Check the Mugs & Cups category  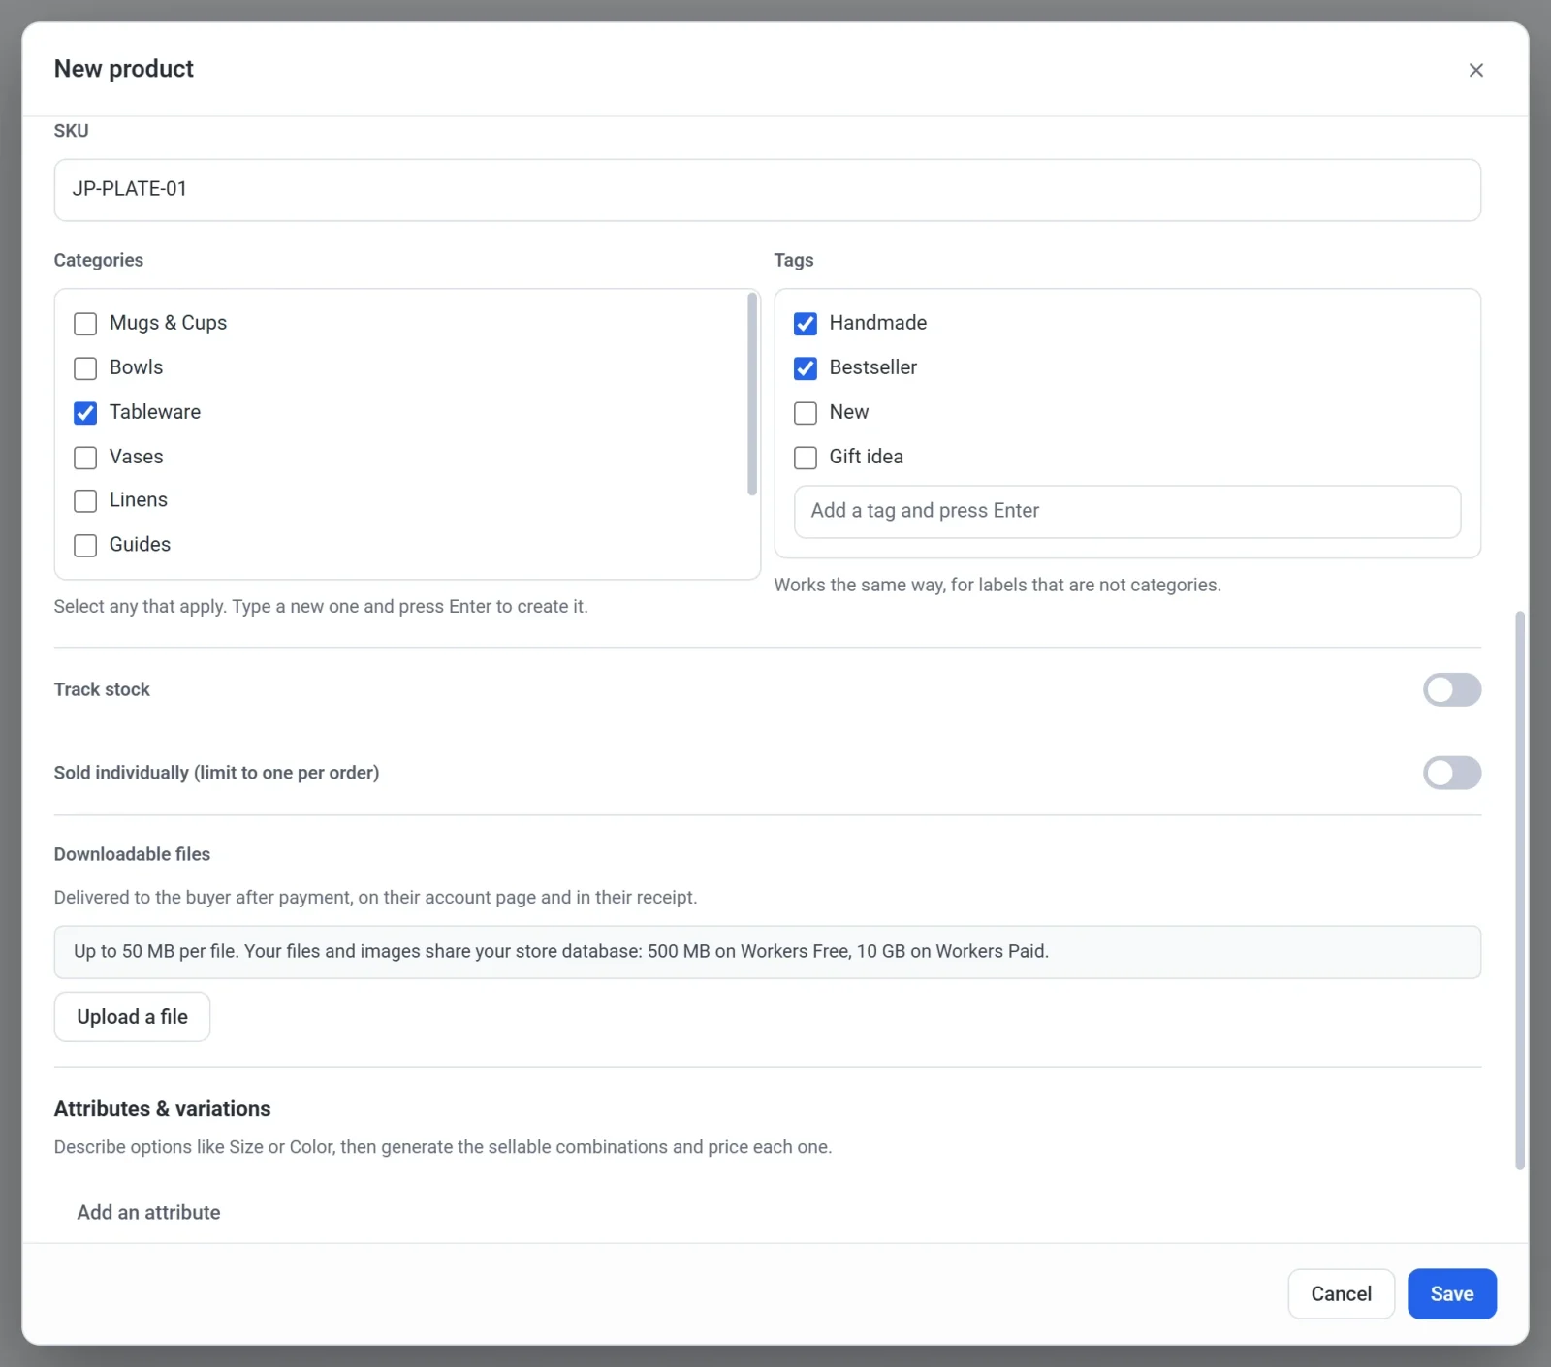(85, 324)
